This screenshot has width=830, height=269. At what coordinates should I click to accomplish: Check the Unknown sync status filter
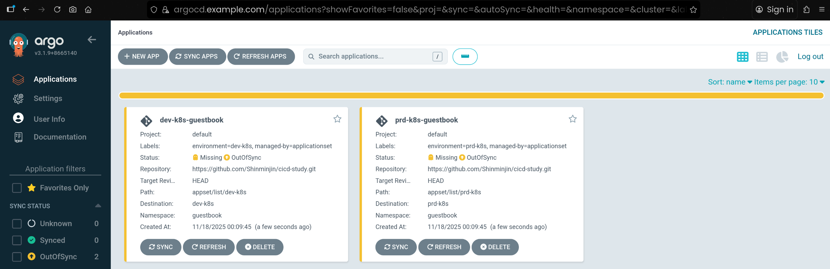click(17, 224)
